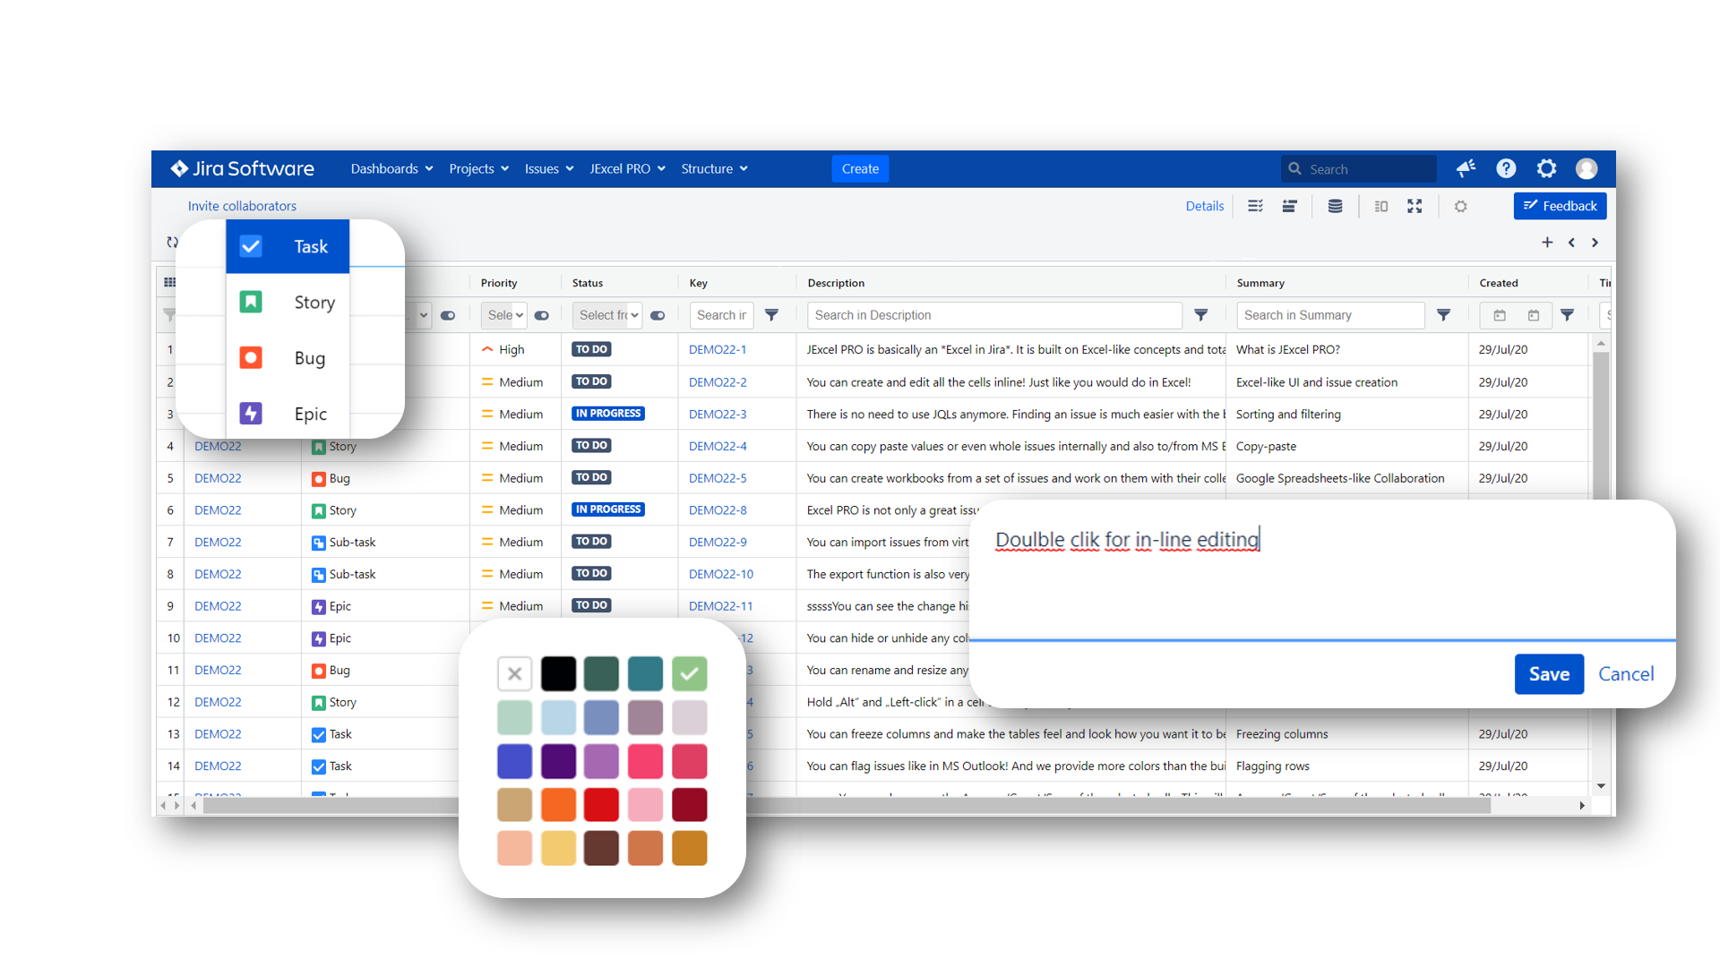
Task: Click the vertical scrollbar down arrow
Action: click(1601, 786)
